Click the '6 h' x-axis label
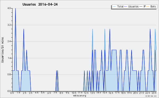This screenshot has height=98, width=159. [49, 93]
